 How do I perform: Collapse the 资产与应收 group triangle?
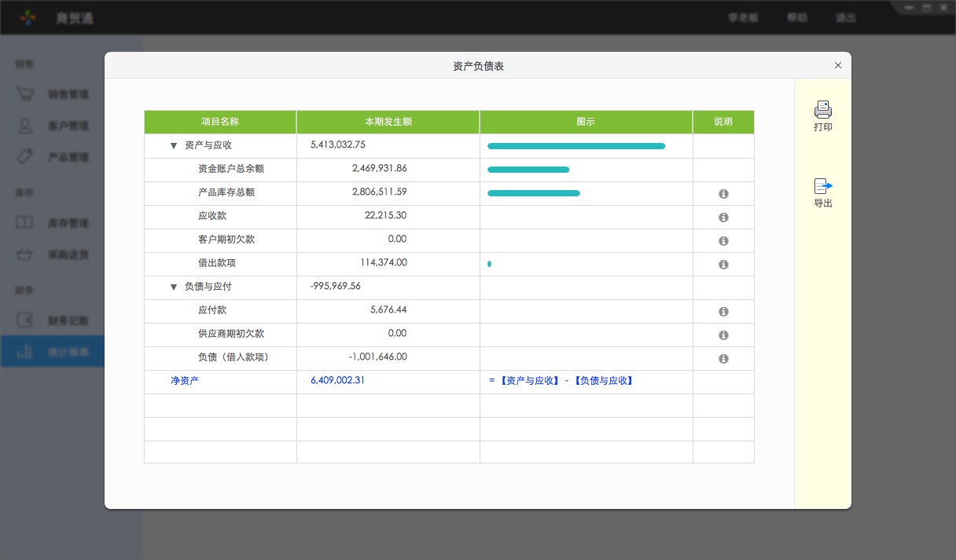174,146
